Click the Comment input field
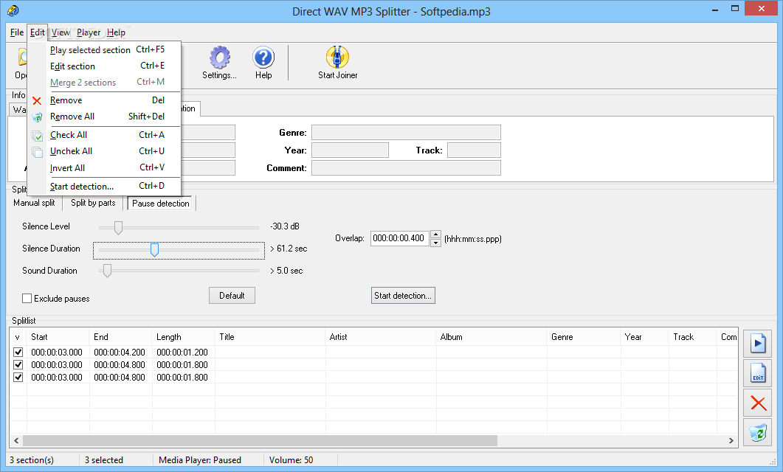This screenshot has width=783, height=472. click(406, 167)
